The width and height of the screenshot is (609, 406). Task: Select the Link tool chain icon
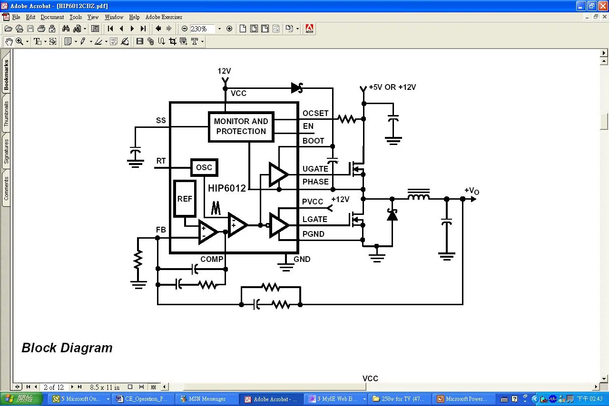coord(150,41)
